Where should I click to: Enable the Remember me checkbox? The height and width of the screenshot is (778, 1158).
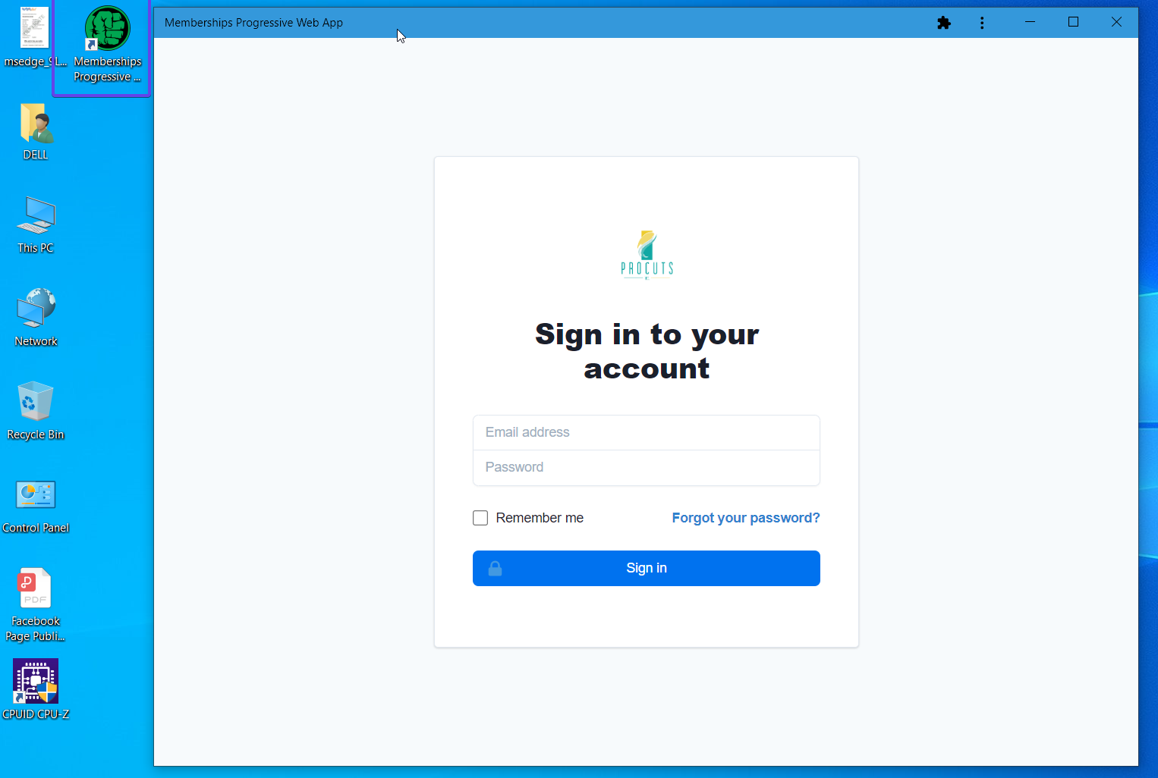click(480, 518)
